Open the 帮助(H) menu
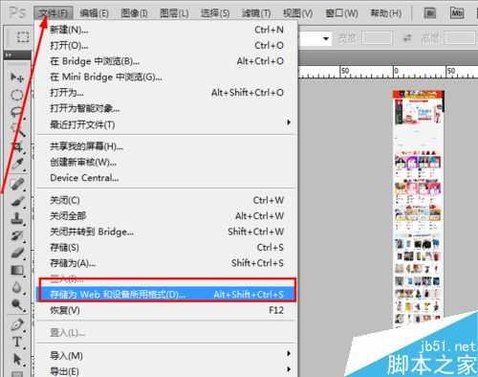This screenshot has height=377, width=478. click(x=386, y=13)
